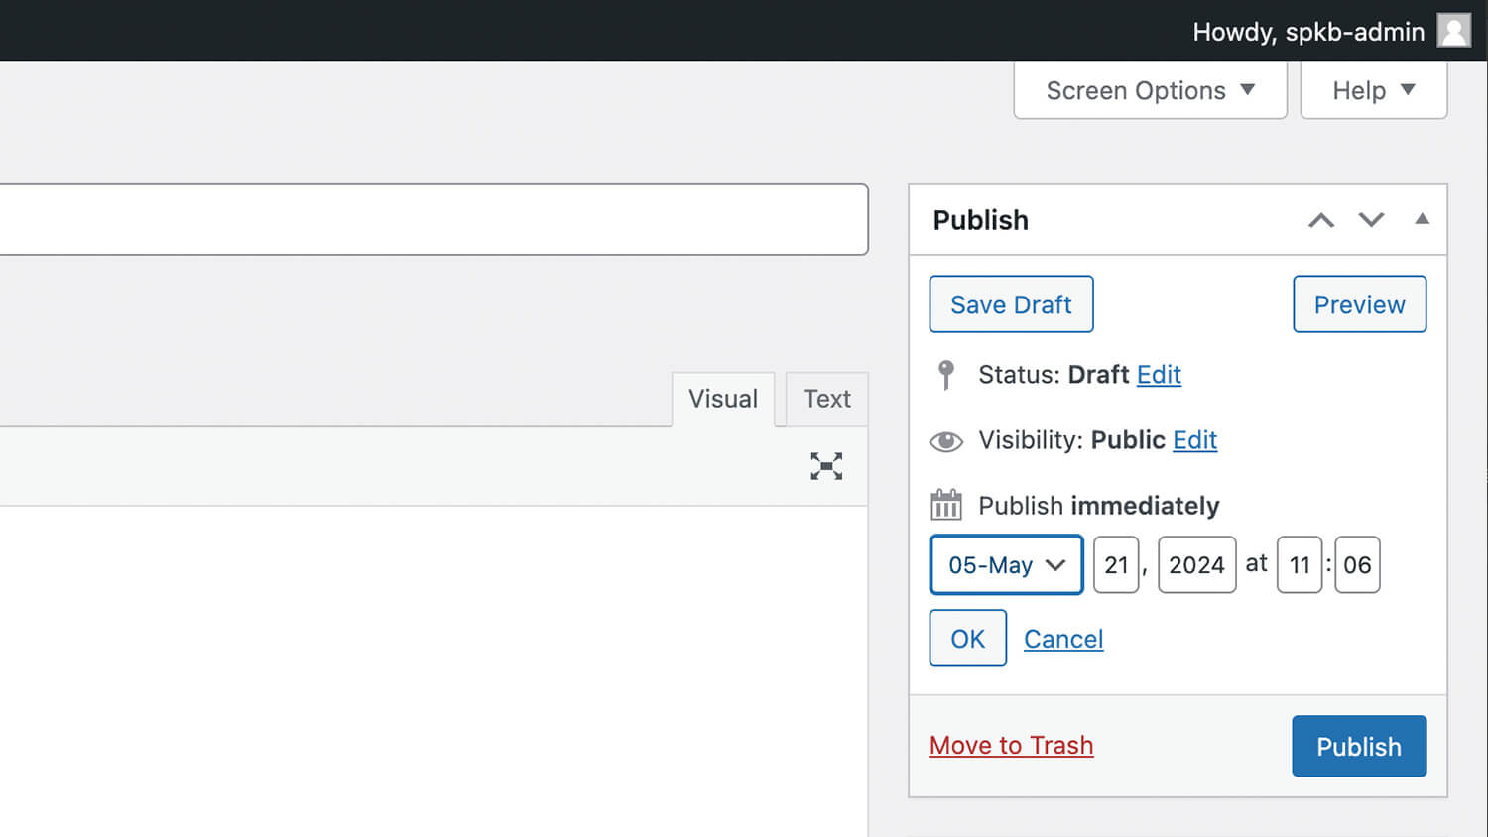
Task: Open the Screen Options dropdown
Action: [1150, 91]
